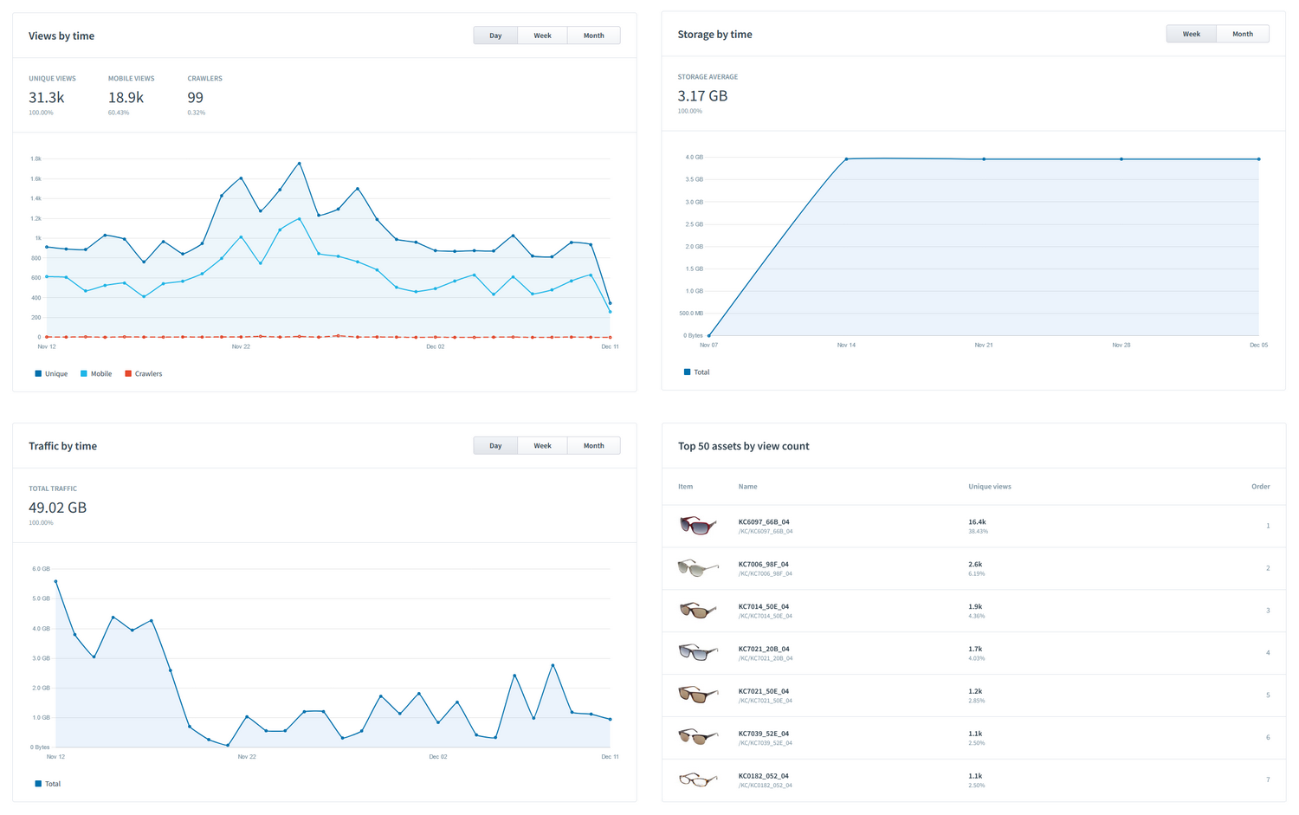Open the KC7021_20B_04 asset name
1299x815 pixels.
(x=764, y=649)
